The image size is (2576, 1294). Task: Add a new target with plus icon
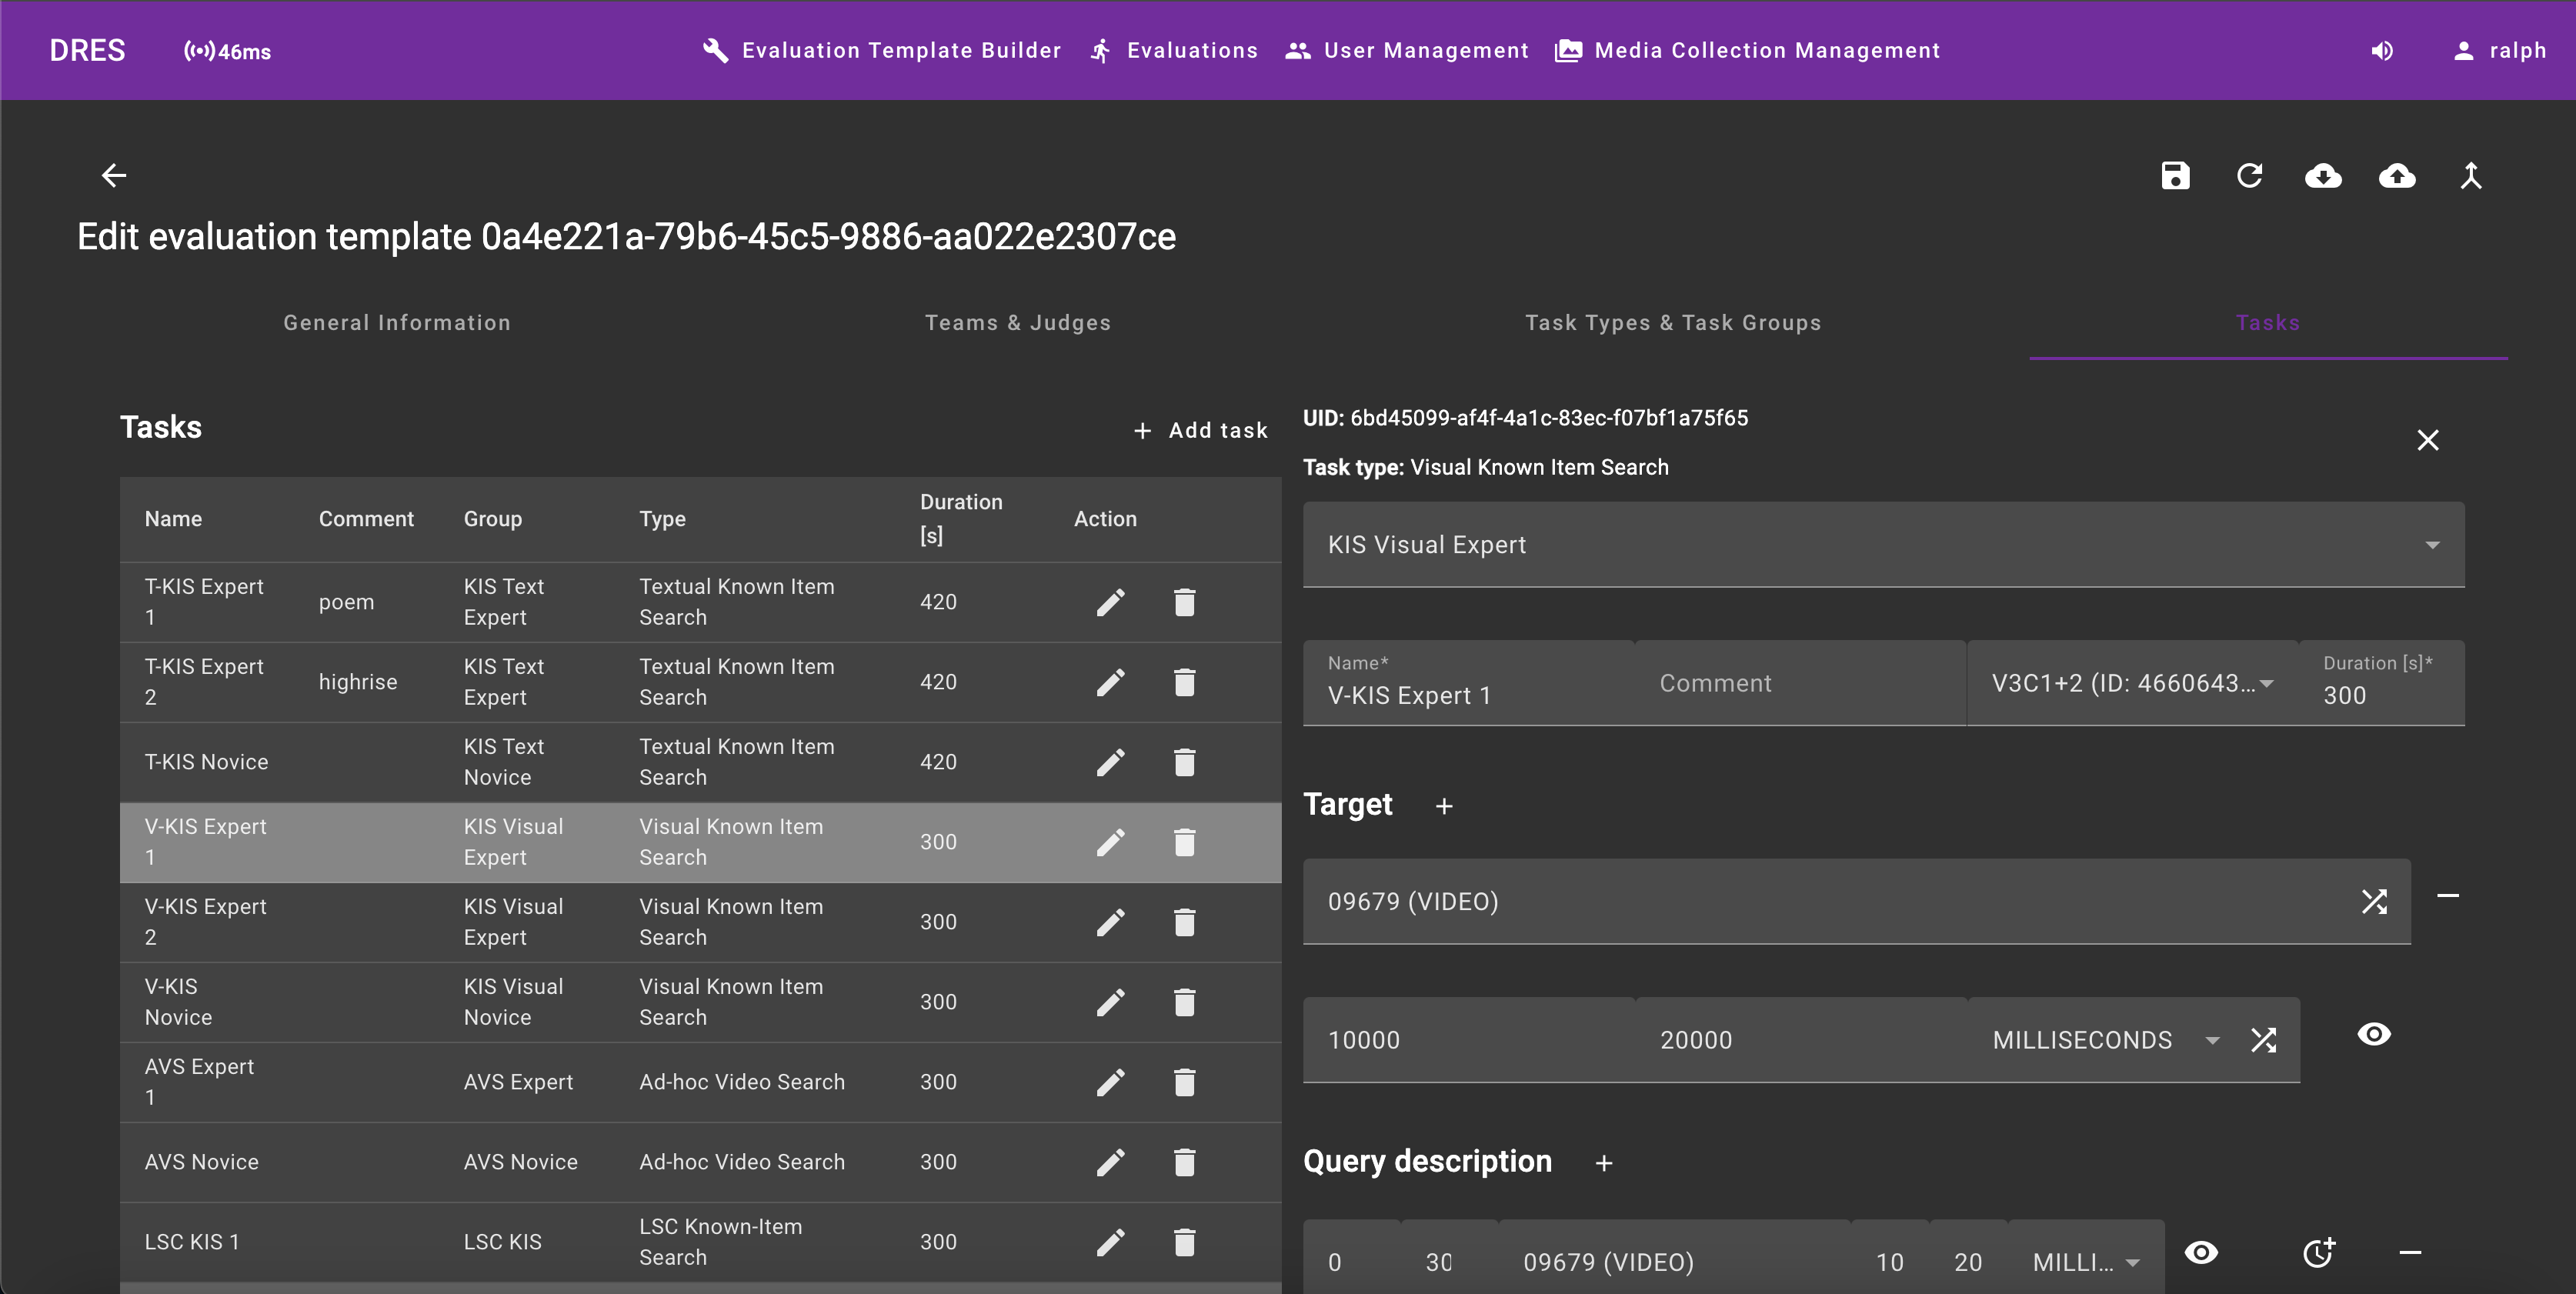click(x=1444, y=806)
